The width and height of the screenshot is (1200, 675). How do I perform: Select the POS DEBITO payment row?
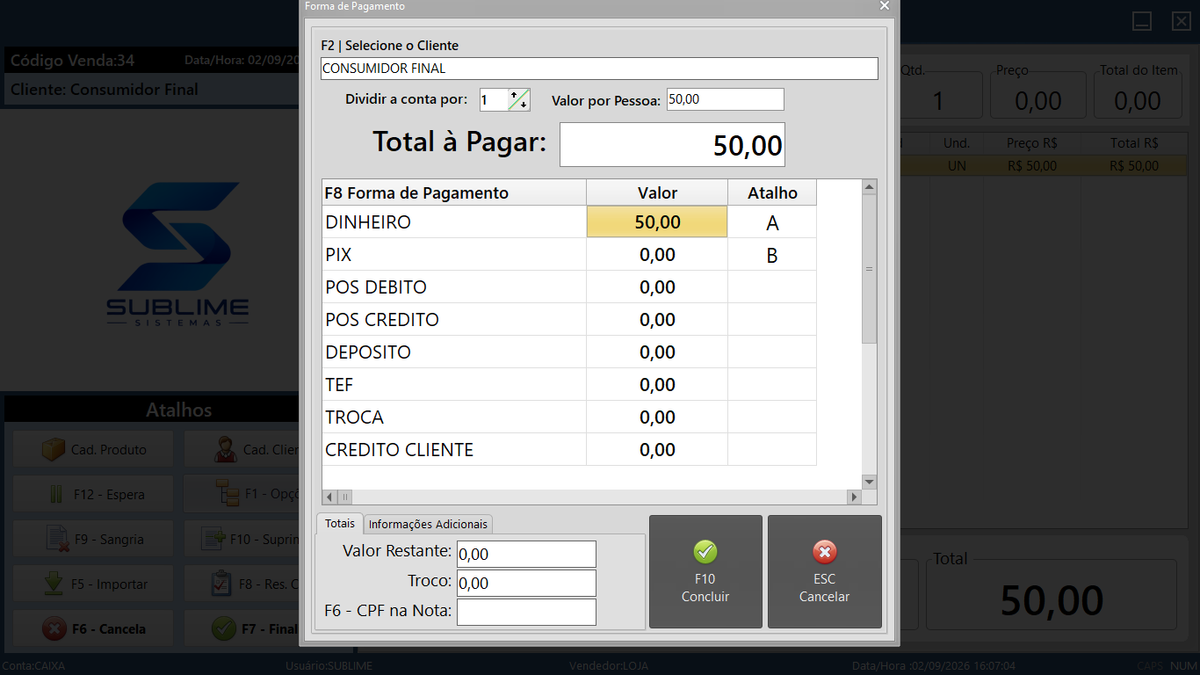(x=569, y=287)
